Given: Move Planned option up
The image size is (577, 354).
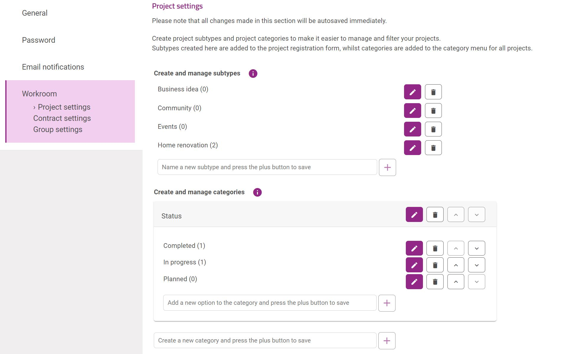Looking at the screenshot, I should coord(456,282).
